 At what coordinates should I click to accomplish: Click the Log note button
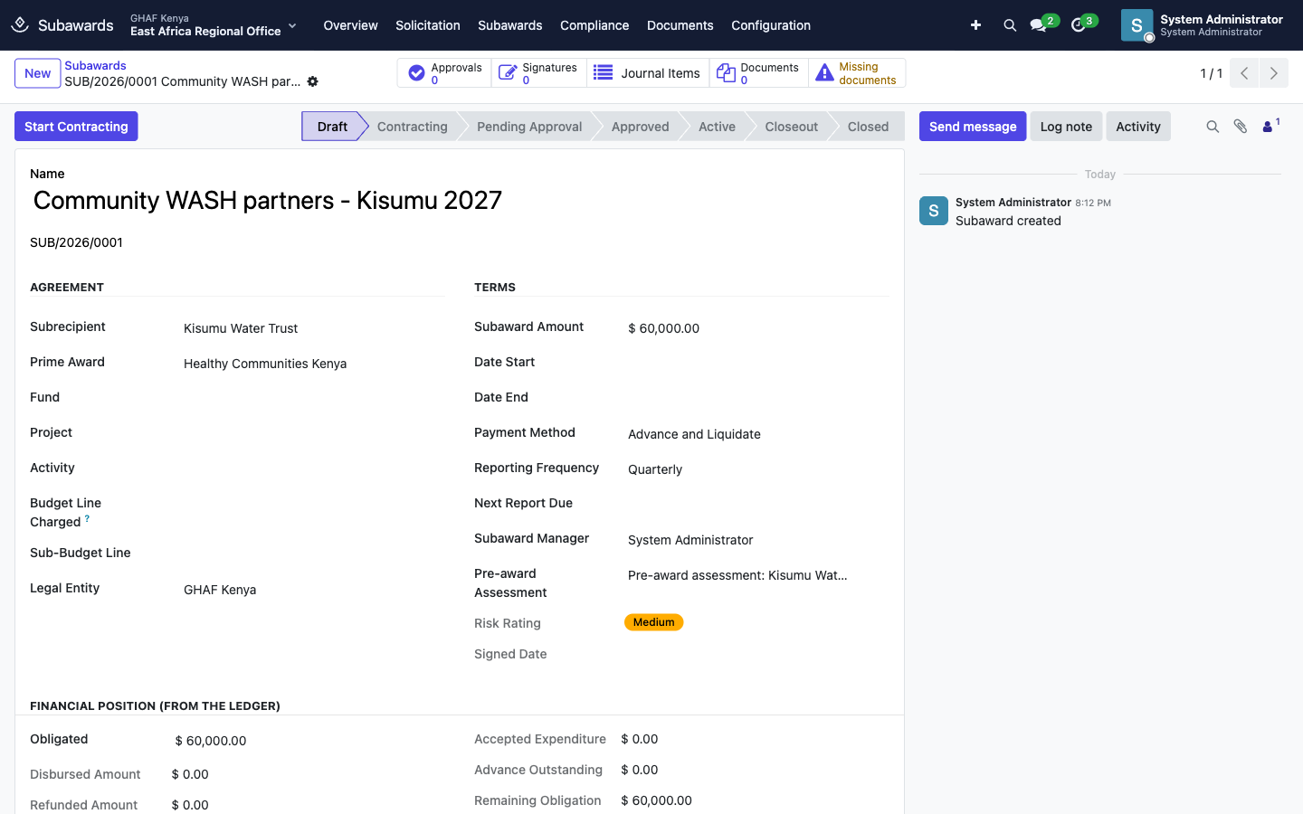click(1066, 127)
